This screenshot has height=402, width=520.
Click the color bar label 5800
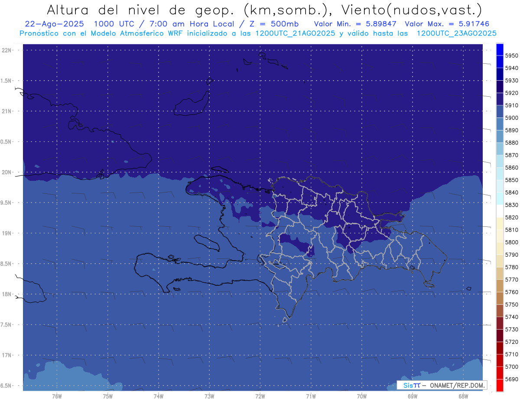pos(511,242)
